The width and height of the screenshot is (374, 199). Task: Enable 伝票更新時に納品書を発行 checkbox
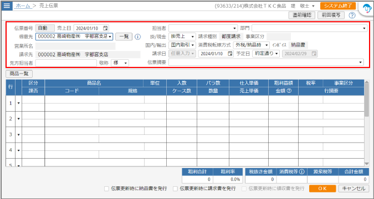point(106,188)
